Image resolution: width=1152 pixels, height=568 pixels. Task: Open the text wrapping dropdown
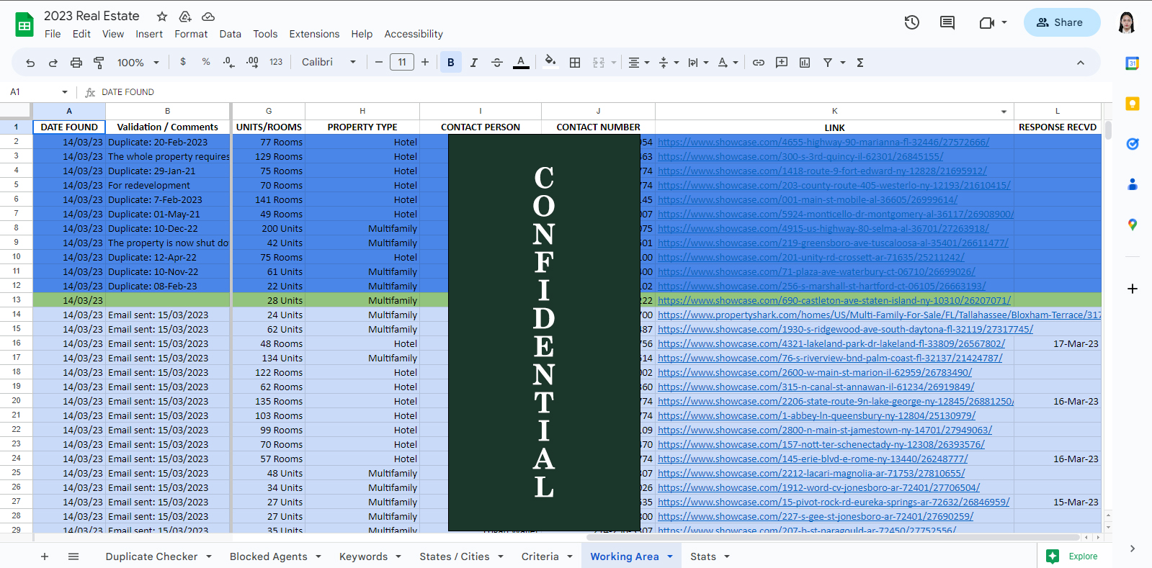click(698, 63)
